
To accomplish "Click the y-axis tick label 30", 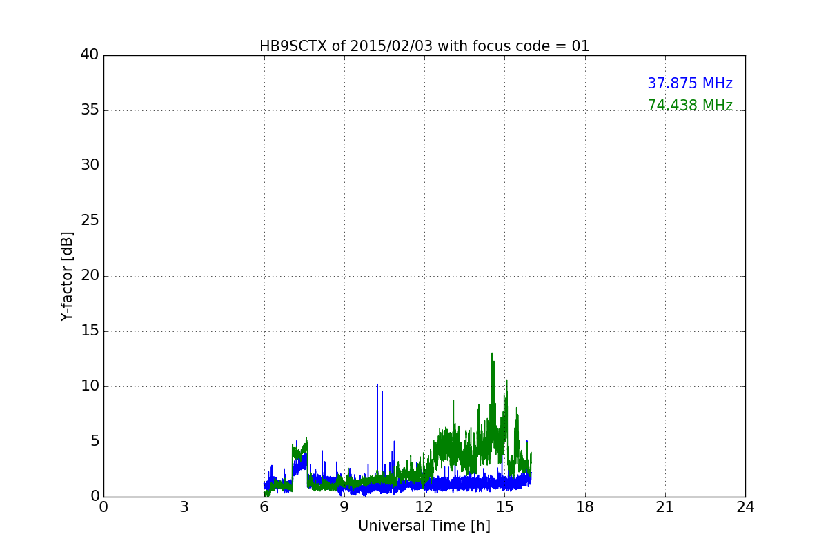I will click(90, 166).
